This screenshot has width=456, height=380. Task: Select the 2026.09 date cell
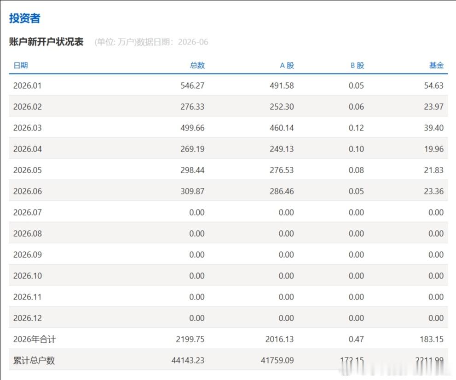pos(27,255)
